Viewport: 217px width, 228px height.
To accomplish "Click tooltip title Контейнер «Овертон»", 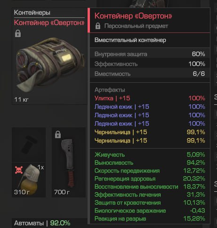I will pyautogui.click(x=133, y=16).
